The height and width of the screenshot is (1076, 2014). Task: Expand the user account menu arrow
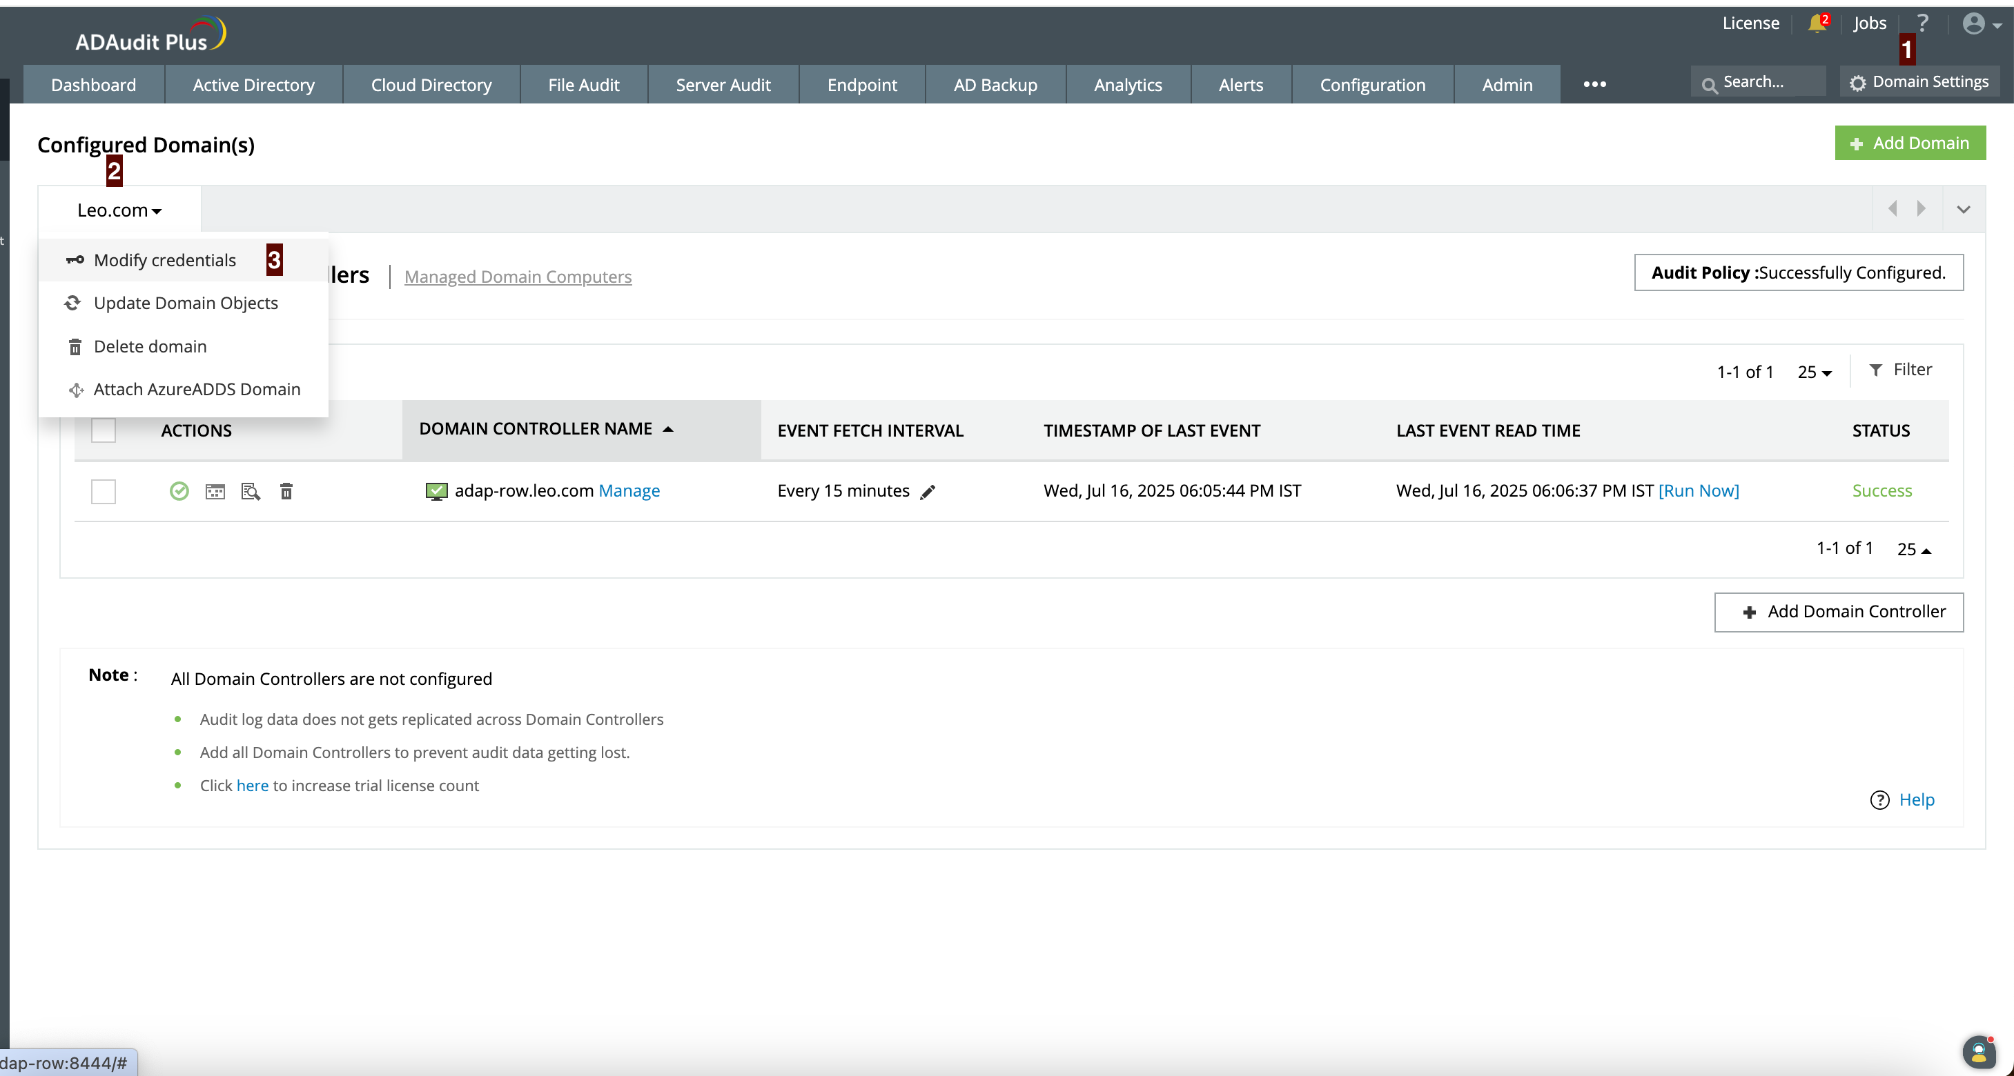1997,25
